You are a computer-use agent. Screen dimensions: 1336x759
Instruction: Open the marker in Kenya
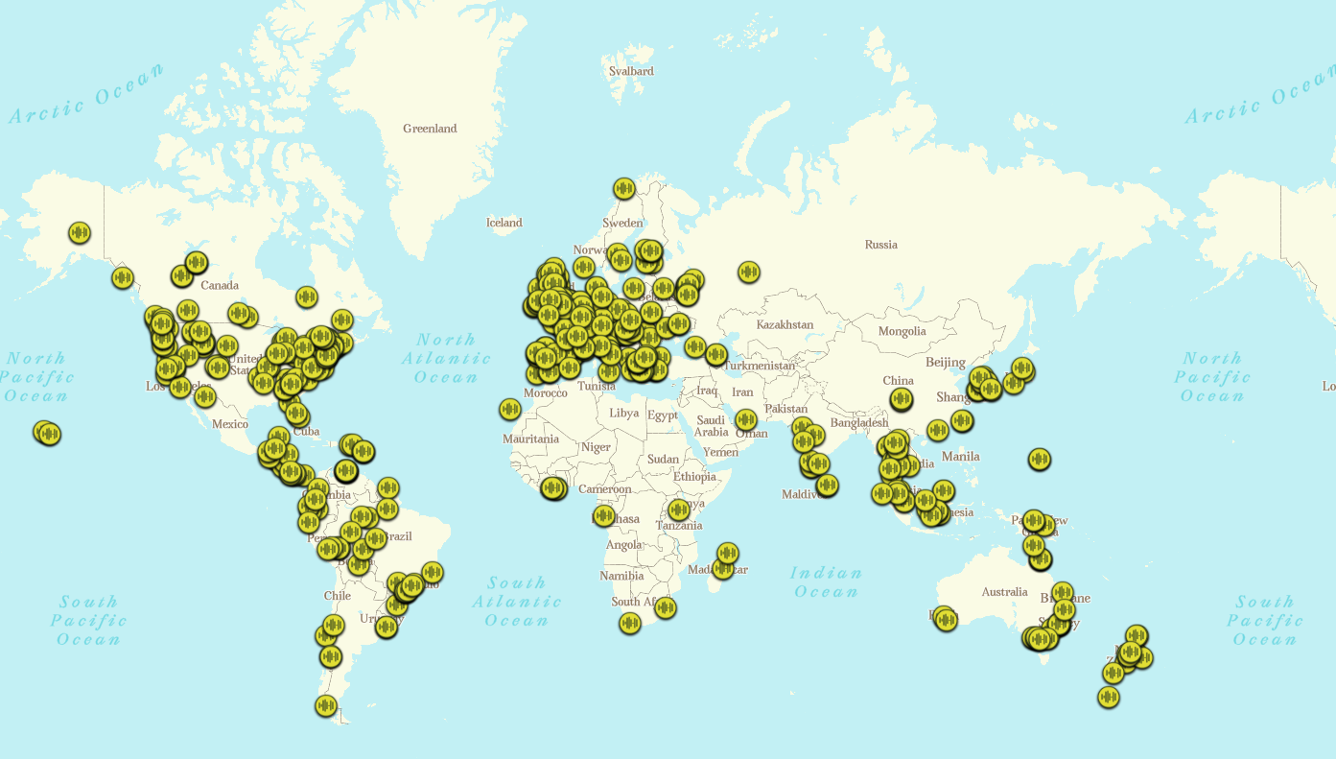679,510
